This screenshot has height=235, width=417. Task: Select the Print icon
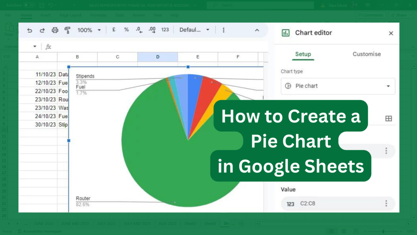pos(55,30)
